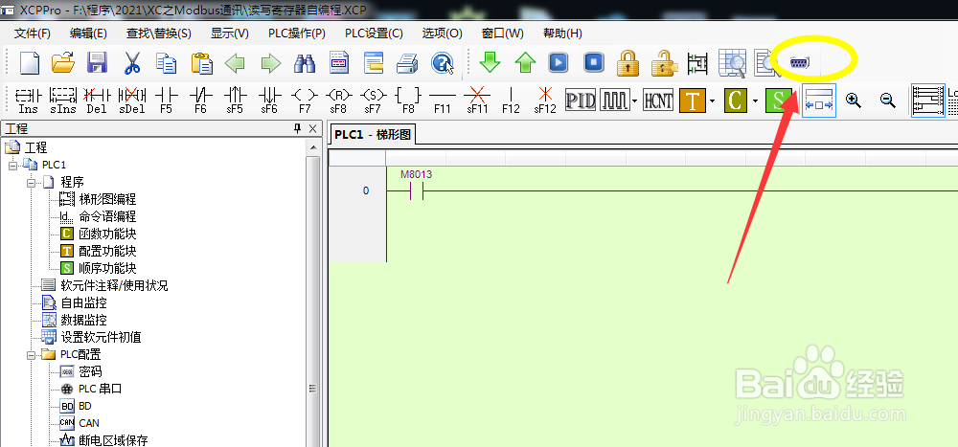The width and height of the screenshot is (958, 447).
Task: Open find with binoculars icon
Action: point(305,63)
